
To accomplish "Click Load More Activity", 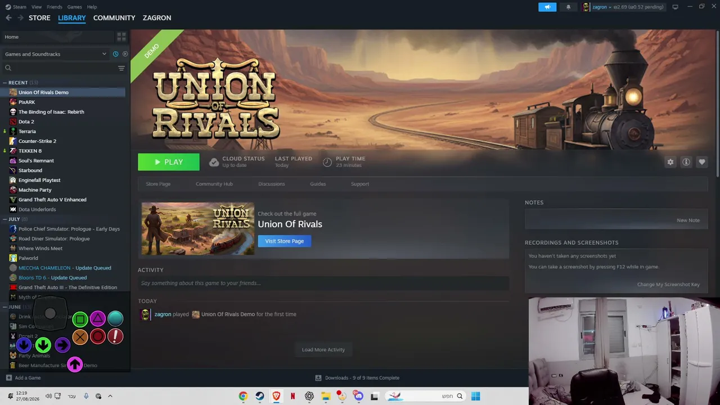I will point(323,350).
